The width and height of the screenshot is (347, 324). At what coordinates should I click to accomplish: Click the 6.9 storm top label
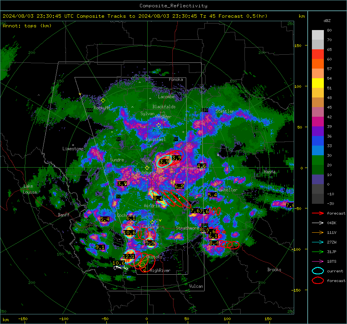[179, 186]
